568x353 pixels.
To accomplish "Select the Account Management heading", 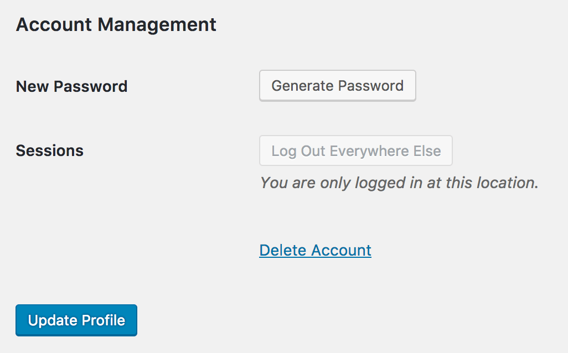I will tap(116, 25).
